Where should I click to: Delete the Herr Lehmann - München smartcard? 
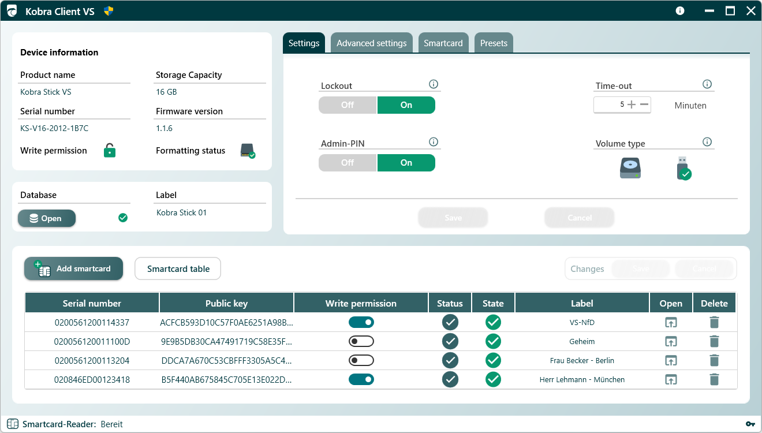click(x=714, y=380)
